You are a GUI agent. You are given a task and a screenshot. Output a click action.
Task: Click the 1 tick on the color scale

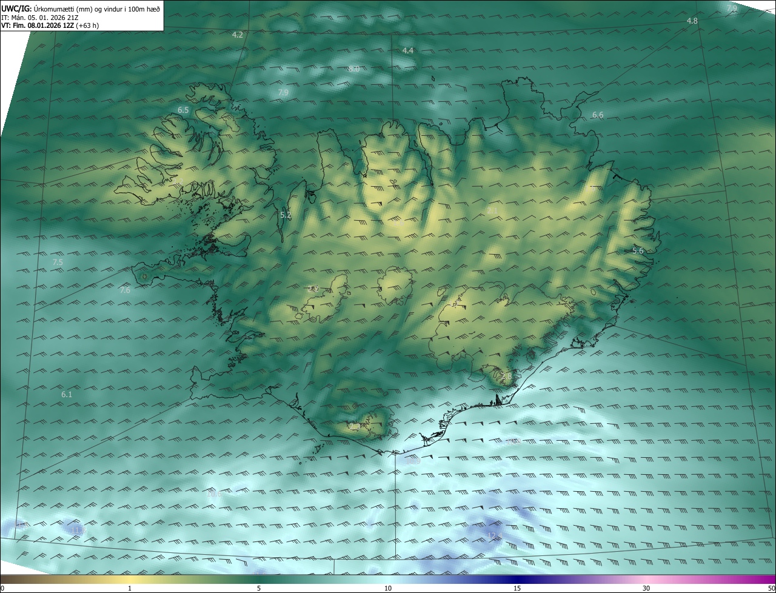click(130, 588)
